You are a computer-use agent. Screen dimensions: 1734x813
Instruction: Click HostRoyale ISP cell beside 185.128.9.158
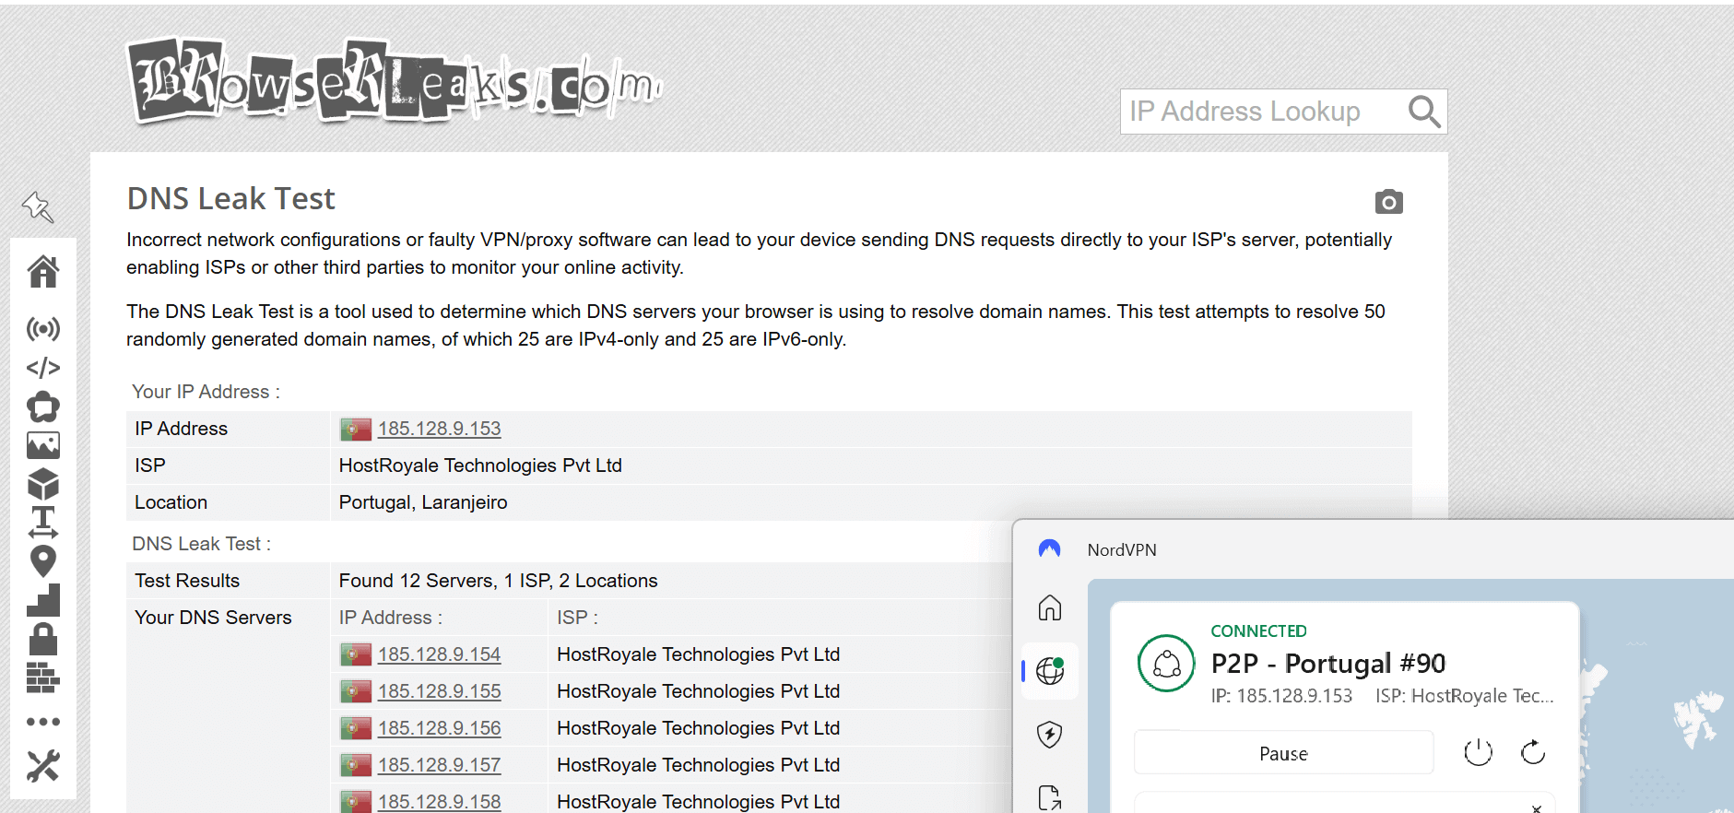[698, 801]
